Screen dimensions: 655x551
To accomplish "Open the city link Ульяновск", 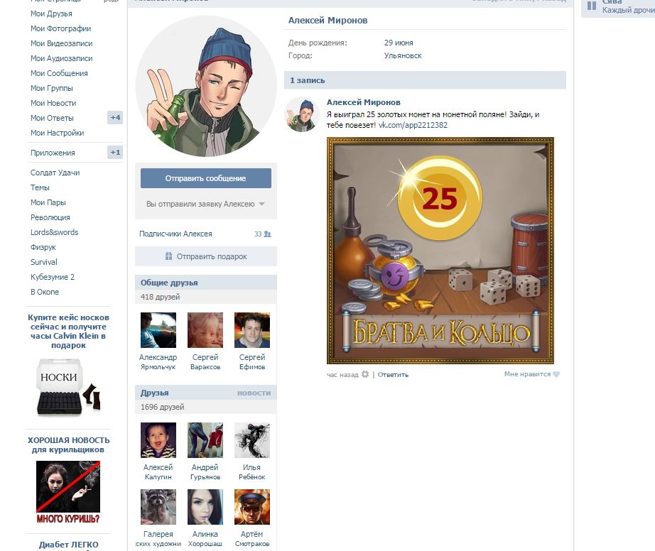I will pyautogui.click(x=403, y=55).
